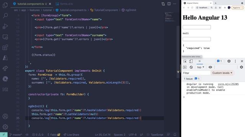Screen dimensions: 245x137
Task: Open the issues badge in DevTools toolbar
Action: coord(219,61)
